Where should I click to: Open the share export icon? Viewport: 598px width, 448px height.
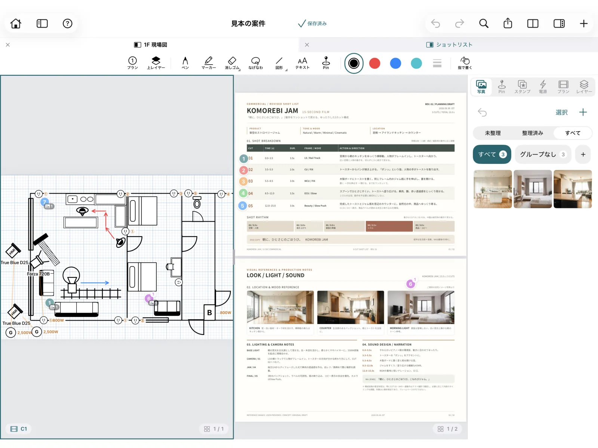tap(508, 23)
